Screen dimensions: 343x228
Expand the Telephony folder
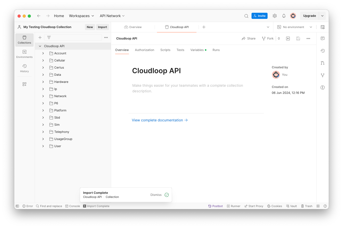pos(43,132)
